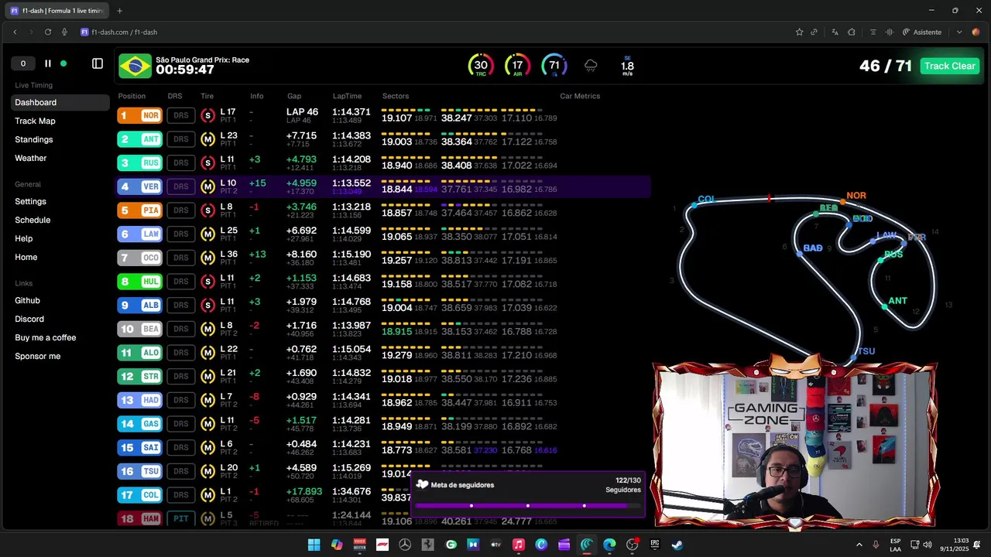Screen dimensions: 991x557
Task: Click the wind speed 1.8 m/s indicator
Action: (x=627, y=66)
